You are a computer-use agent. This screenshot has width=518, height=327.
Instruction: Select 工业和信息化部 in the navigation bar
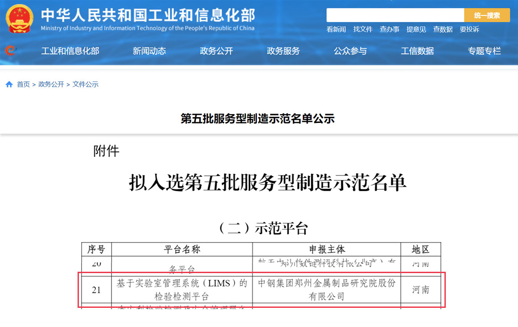pos(70,51)
